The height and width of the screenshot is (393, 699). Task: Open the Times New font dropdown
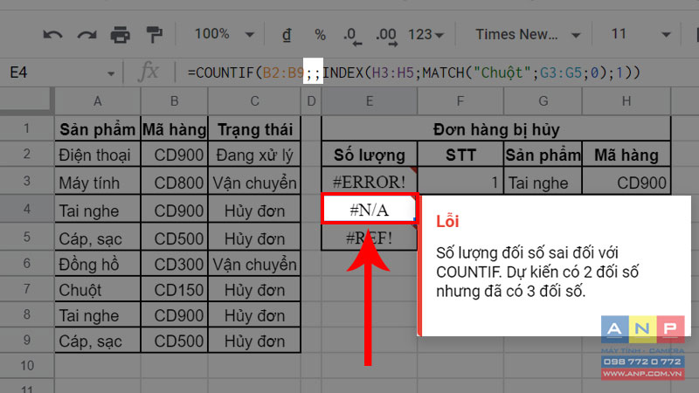tap(528, 34)
